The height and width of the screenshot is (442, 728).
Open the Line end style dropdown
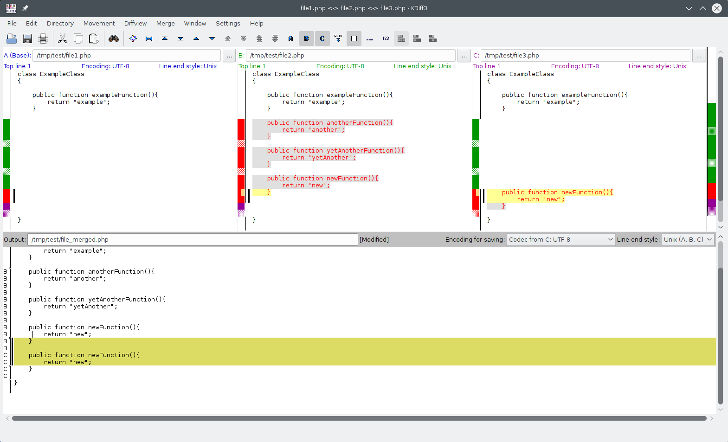(x=688, y=240)
